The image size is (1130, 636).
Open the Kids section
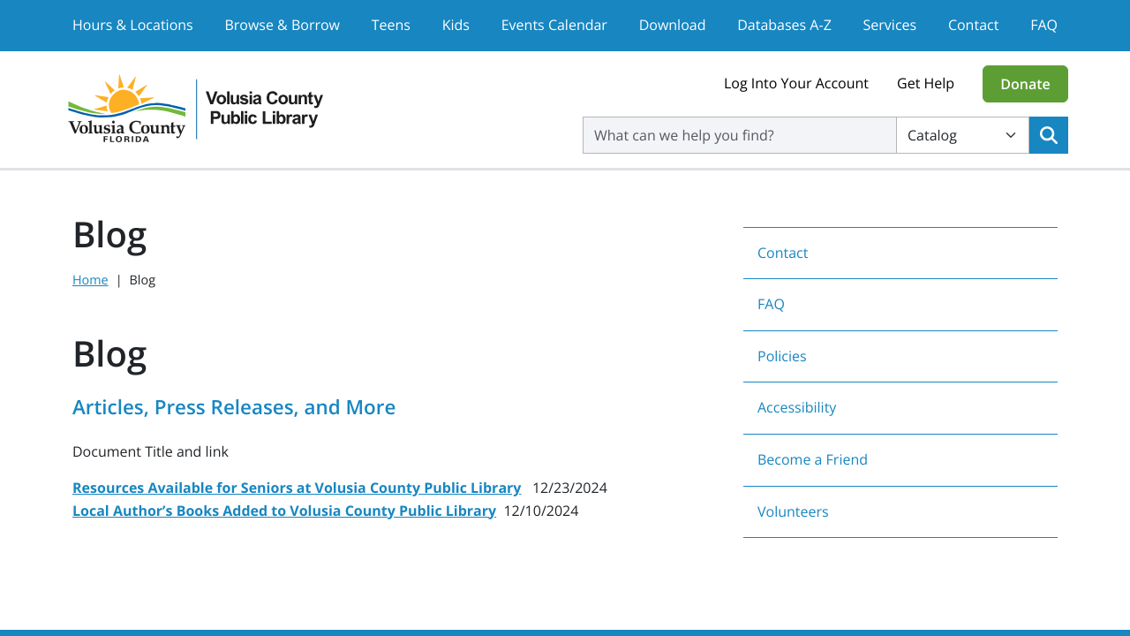tap(456, 25)
